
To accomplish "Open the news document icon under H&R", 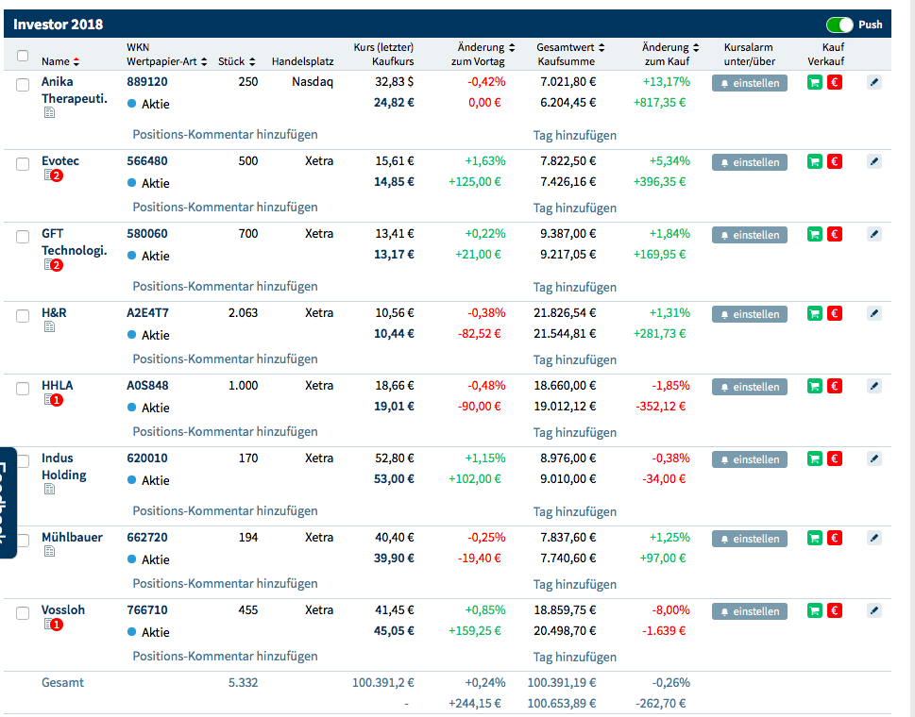I will click(50, 327).
